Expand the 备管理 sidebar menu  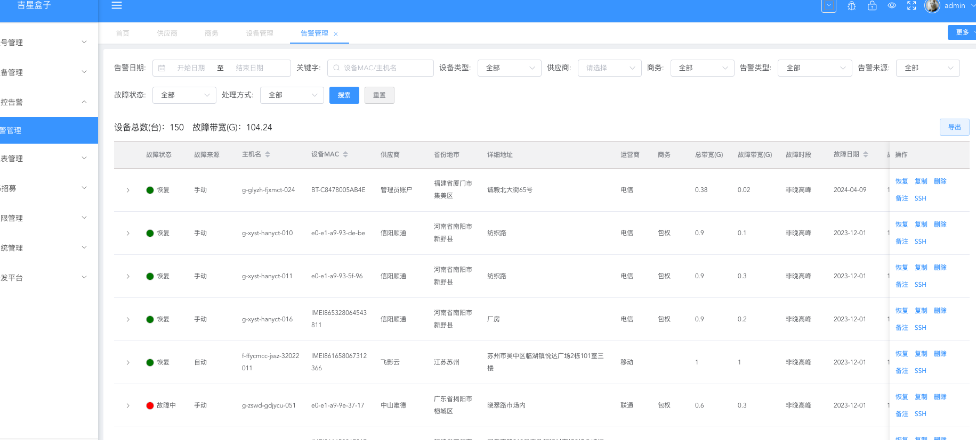click(x=49, y=72)
